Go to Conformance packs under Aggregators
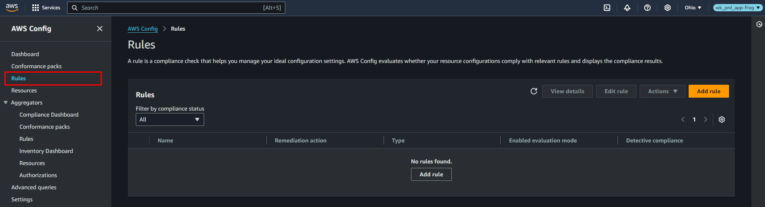Screen dimensions: 765x207 pos(44,127)
